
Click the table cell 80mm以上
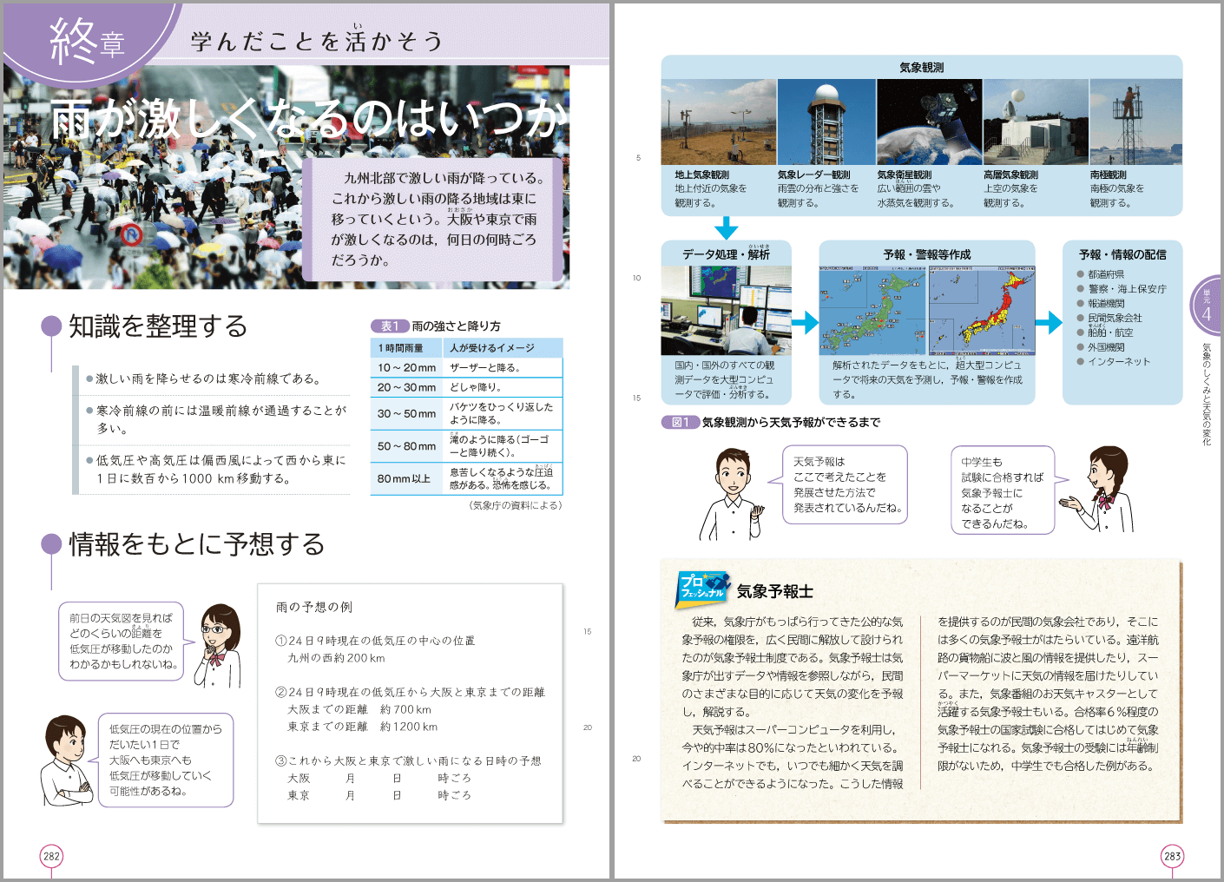(x=406, y=478)
